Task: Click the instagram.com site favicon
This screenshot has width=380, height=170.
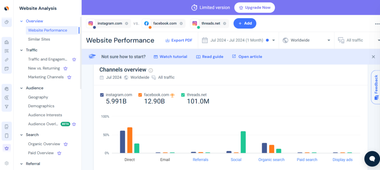Action: coord(91,23)
